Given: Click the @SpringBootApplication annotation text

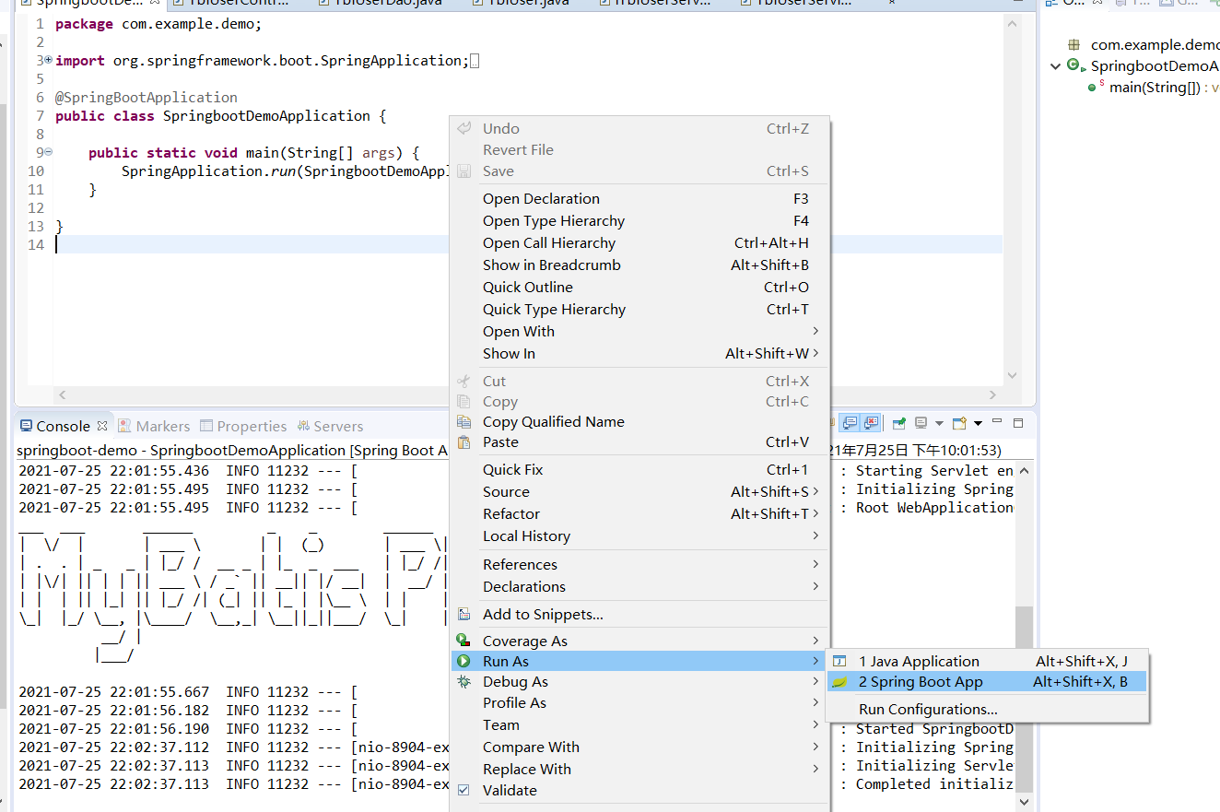Looking at the screenshot, I should 147,98.
